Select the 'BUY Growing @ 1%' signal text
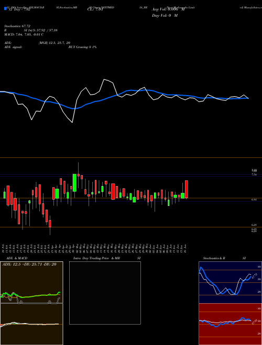The image size is (262, 345). [82, 47]
